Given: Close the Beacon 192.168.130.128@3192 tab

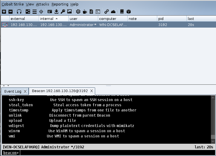Looking at the screenshot, I should [92, 91].
